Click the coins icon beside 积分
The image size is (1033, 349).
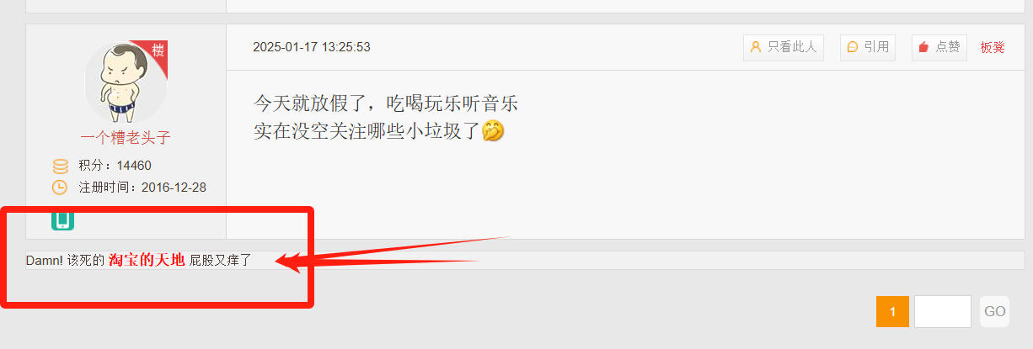(60, 166)
